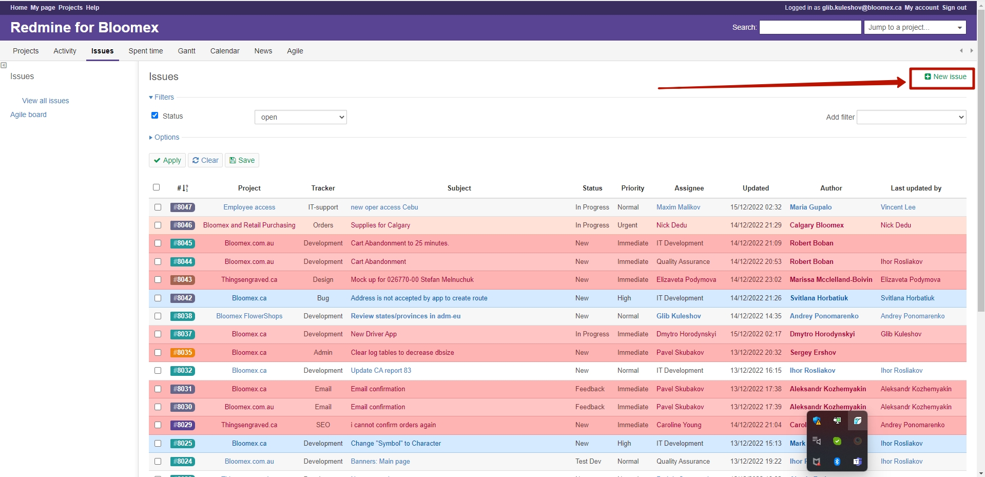Screen dimensions: 985x477
Task: Open the Calendar tab
Action: [x=225, y=51]
